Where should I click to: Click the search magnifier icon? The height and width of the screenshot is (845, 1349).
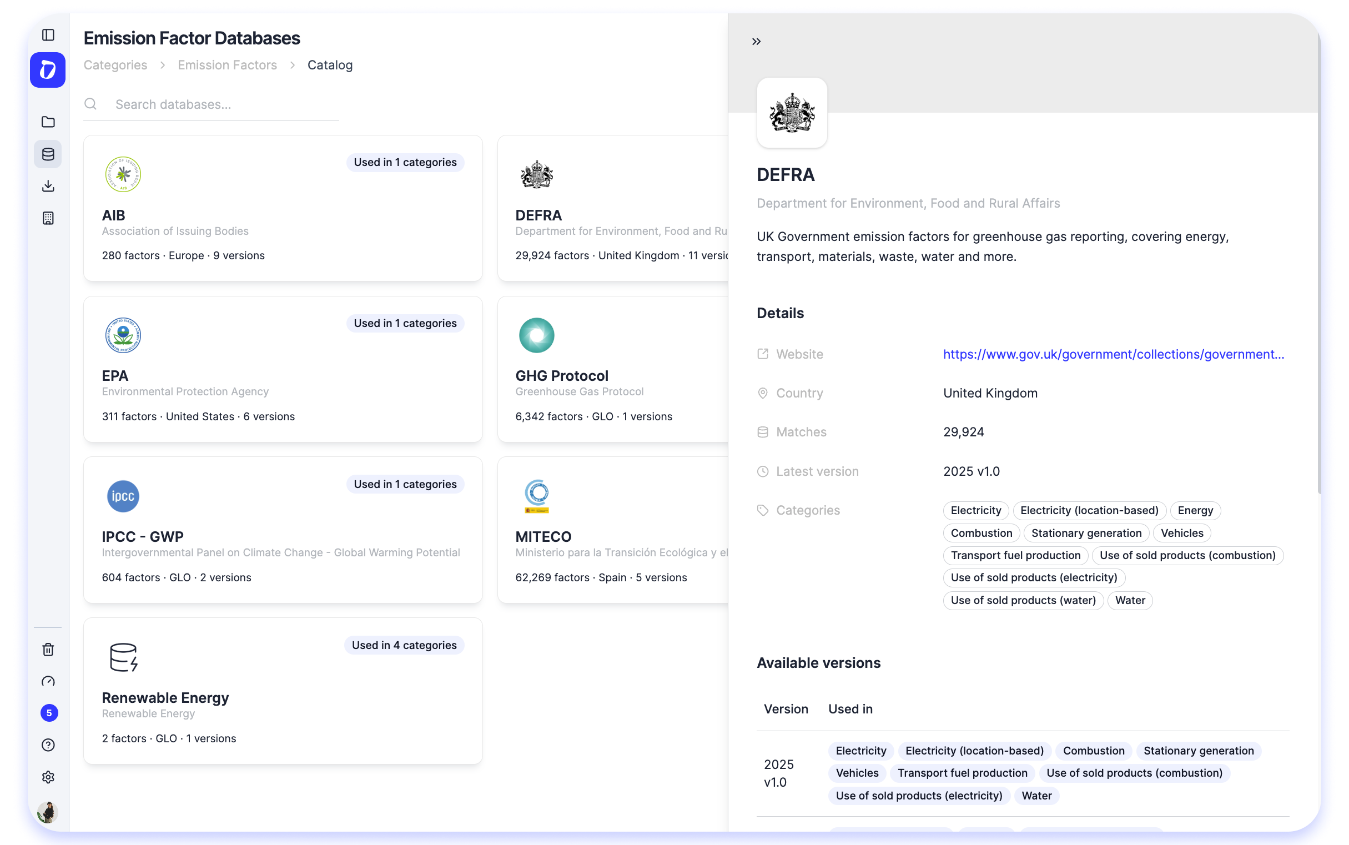[90, 104]
